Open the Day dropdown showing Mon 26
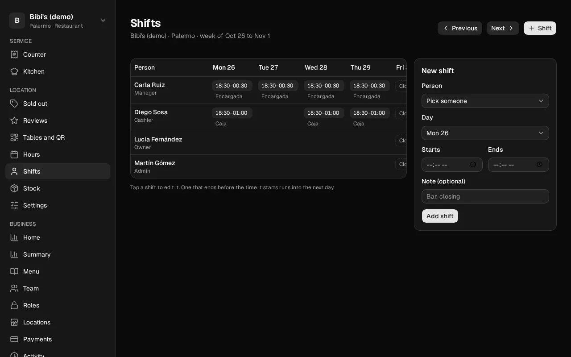 click(485, 133)
